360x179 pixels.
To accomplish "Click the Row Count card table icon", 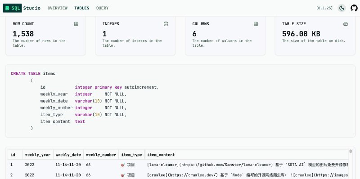I will [x=76, y=24].
